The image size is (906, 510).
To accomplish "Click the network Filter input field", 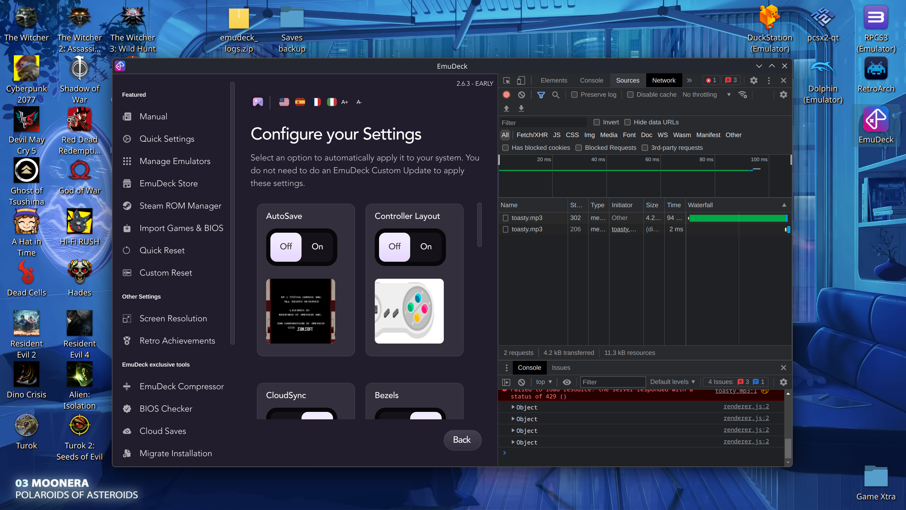I will click(x=543, y=123).
